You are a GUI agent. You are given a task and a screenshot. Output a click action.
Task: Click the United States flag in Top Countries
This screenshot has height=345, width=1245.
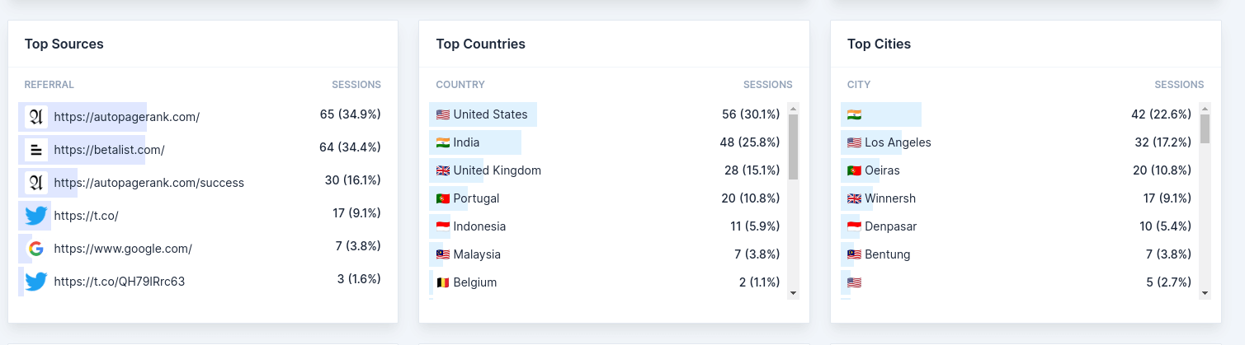(443, 114)
